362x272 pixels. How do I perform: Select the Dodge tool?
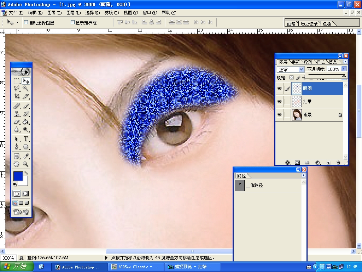25,130
